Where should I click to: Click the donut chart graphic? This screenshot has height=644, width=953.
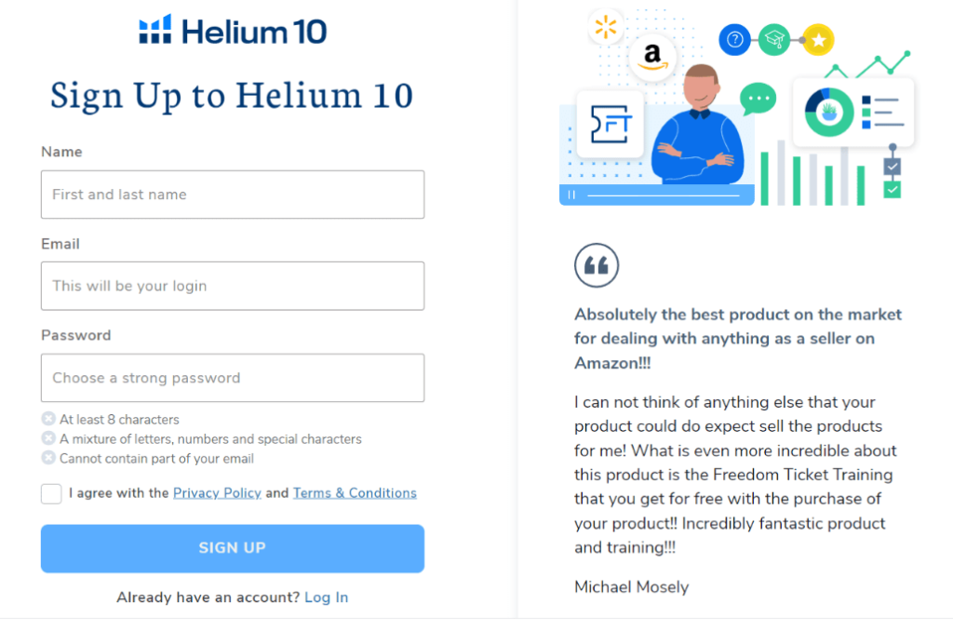click(828, 113)
